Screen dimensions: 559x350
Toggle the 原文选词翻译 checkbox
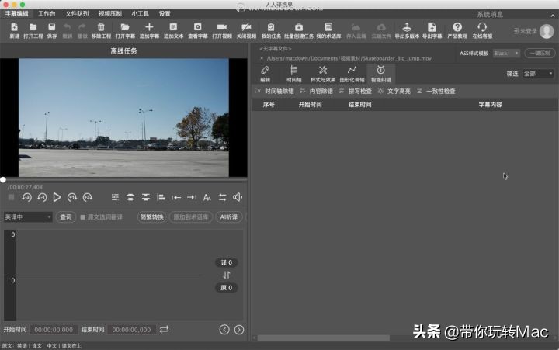pyautogui.click(x=83, y=217)
